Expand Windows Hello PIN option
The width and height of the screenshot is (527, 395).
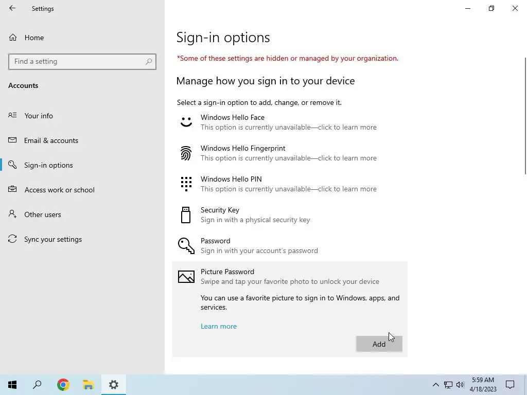pyautogui.click(x=290, y=184)
